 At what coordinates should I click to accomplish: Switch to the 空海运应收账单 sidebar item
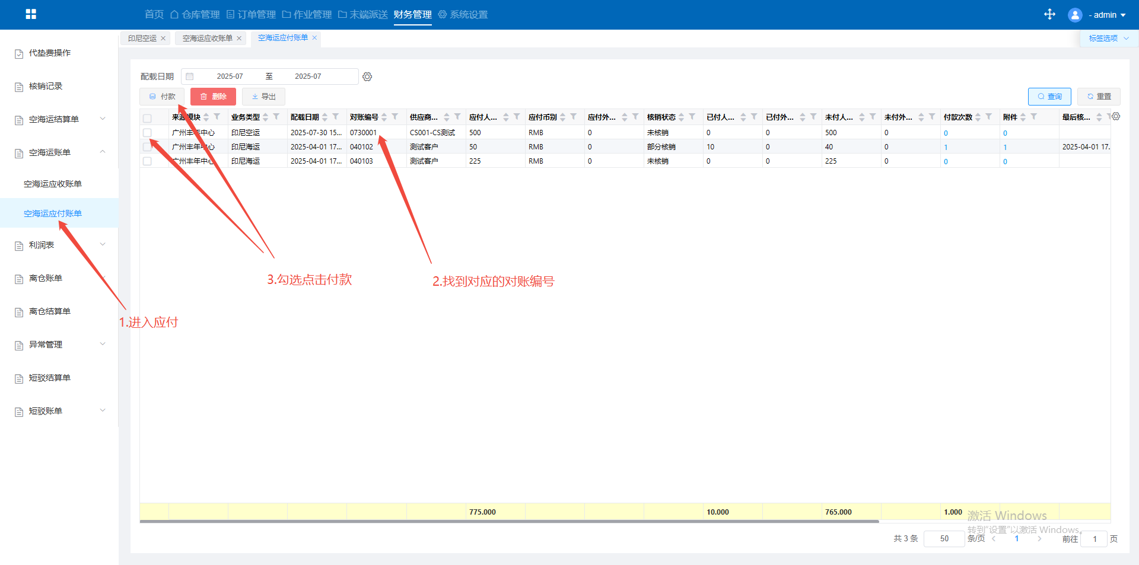pyautogui.click(x=53, y=184)
